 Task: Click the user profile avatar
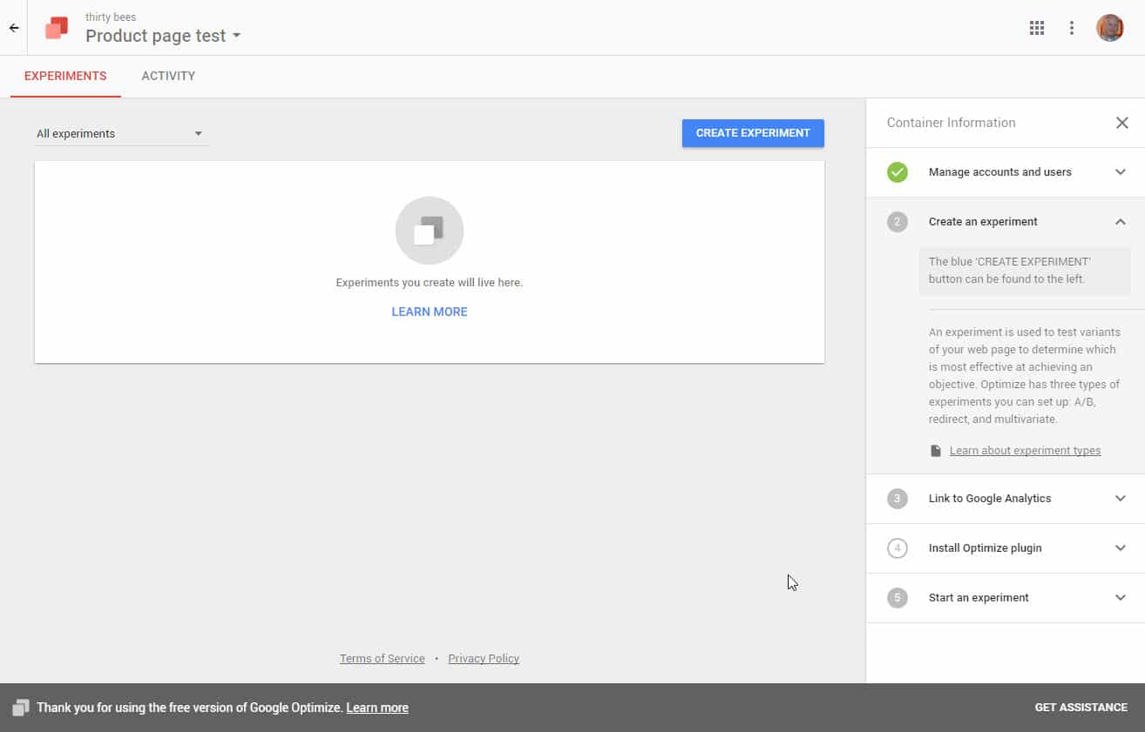point(1109,28)
